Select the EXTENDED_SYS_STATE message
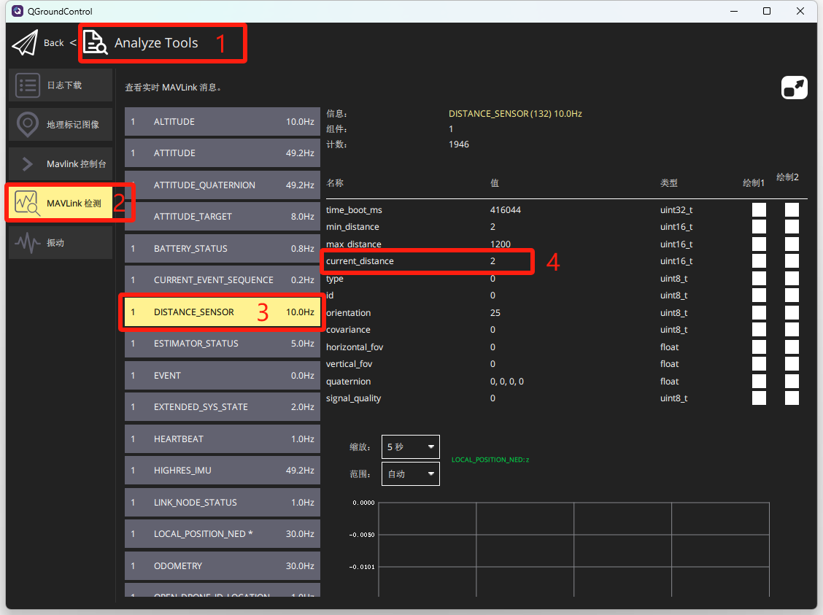This screenshot has height=615, width=823. point(222,407)
